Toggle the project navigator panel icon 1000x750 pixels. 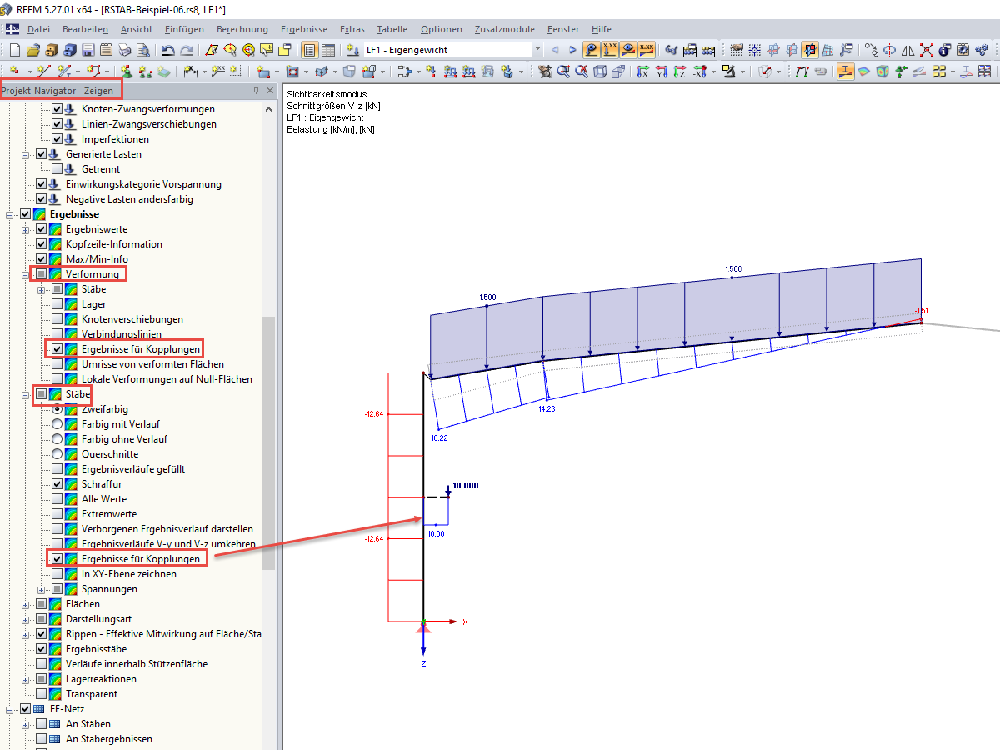pyautogui.click(x=309, y=50)
